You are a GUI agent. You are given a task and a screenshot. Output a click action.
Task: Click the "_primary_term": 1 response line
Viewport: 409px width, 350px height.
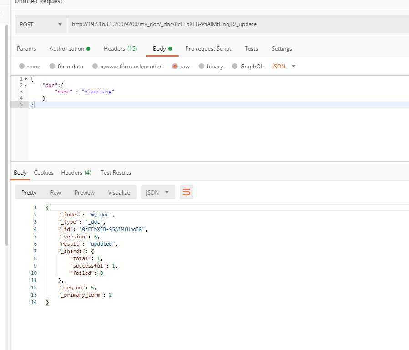pyautogui.click(x=85, y=295)
